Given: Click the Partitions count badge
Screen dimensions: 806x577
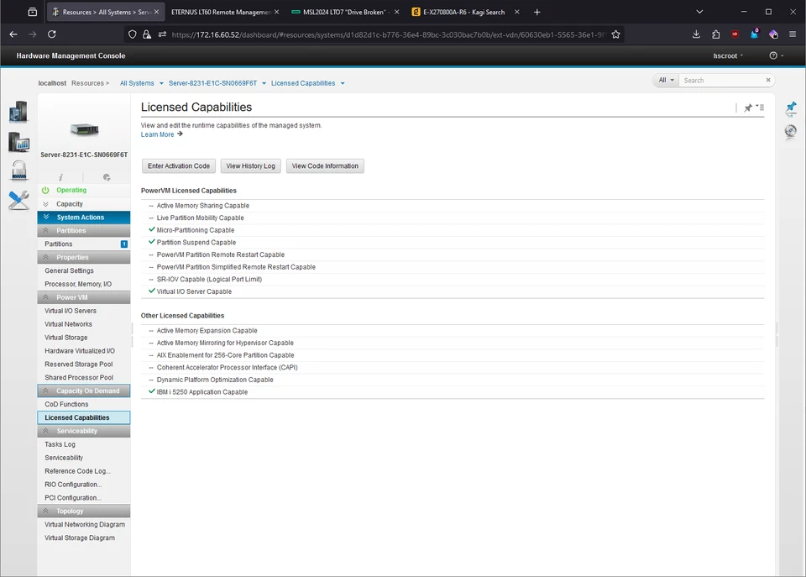Looking at the screenshot, I should pos(124,244).
